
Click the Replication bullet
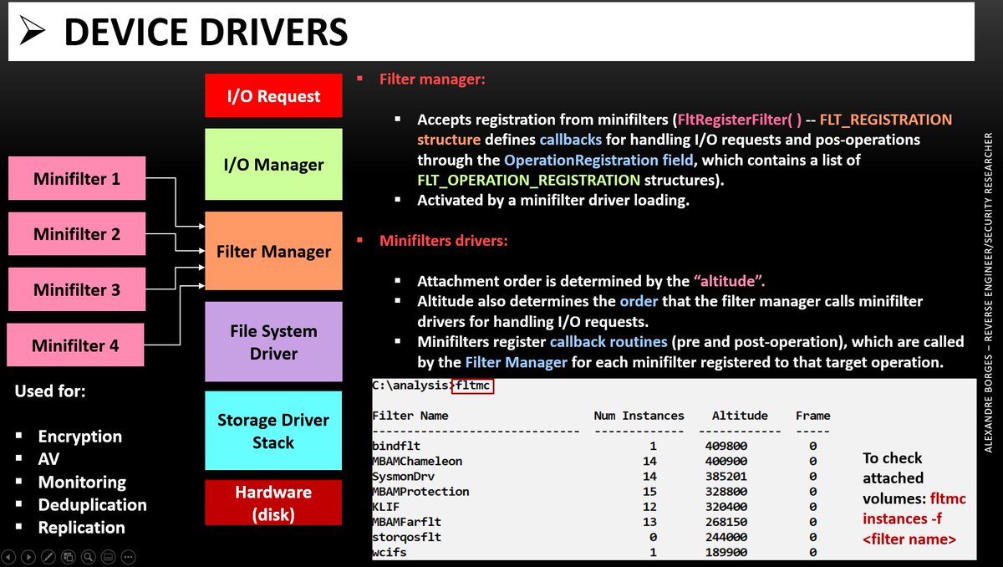coord(81,528)
